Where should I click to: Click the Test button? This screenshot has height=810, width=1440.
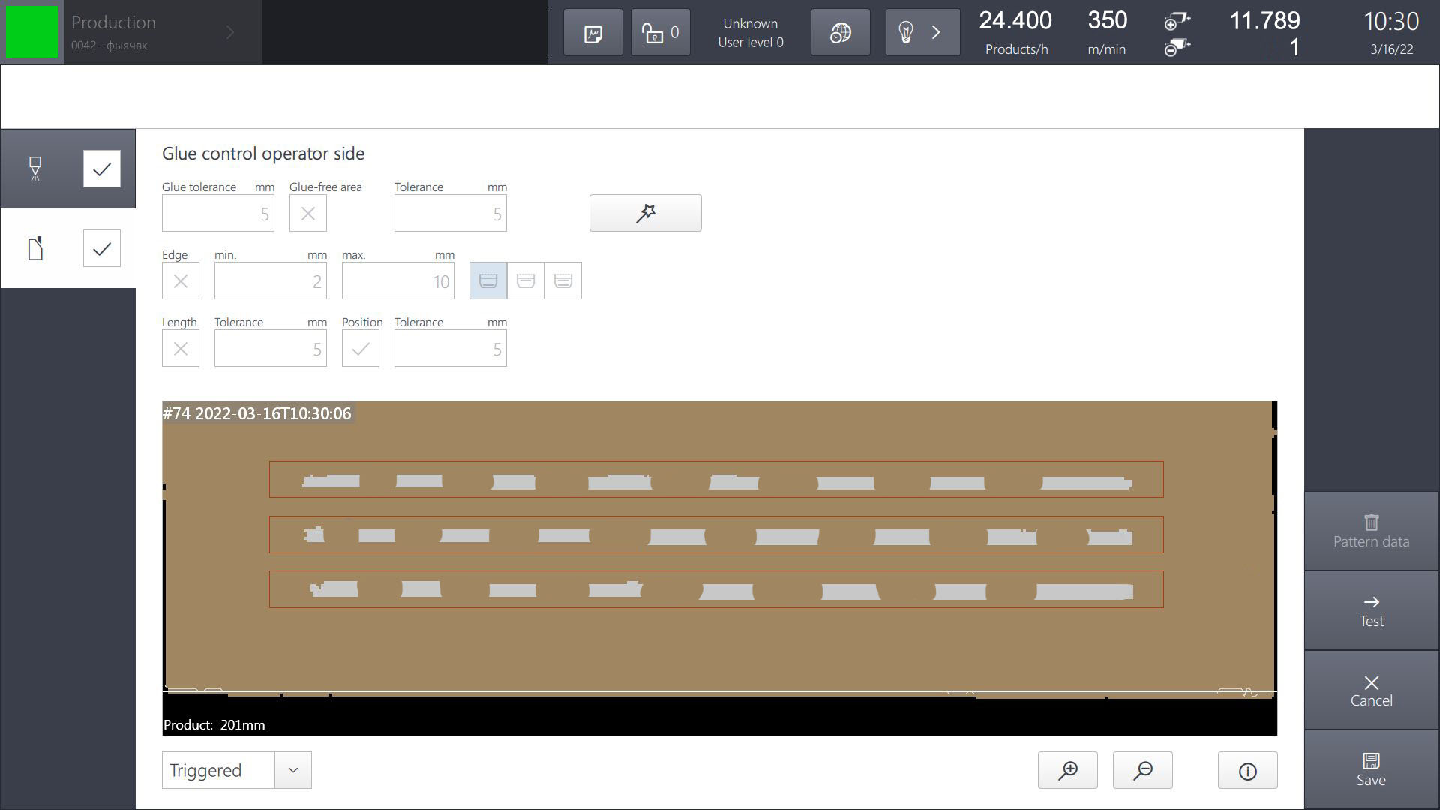(1371, 610)
